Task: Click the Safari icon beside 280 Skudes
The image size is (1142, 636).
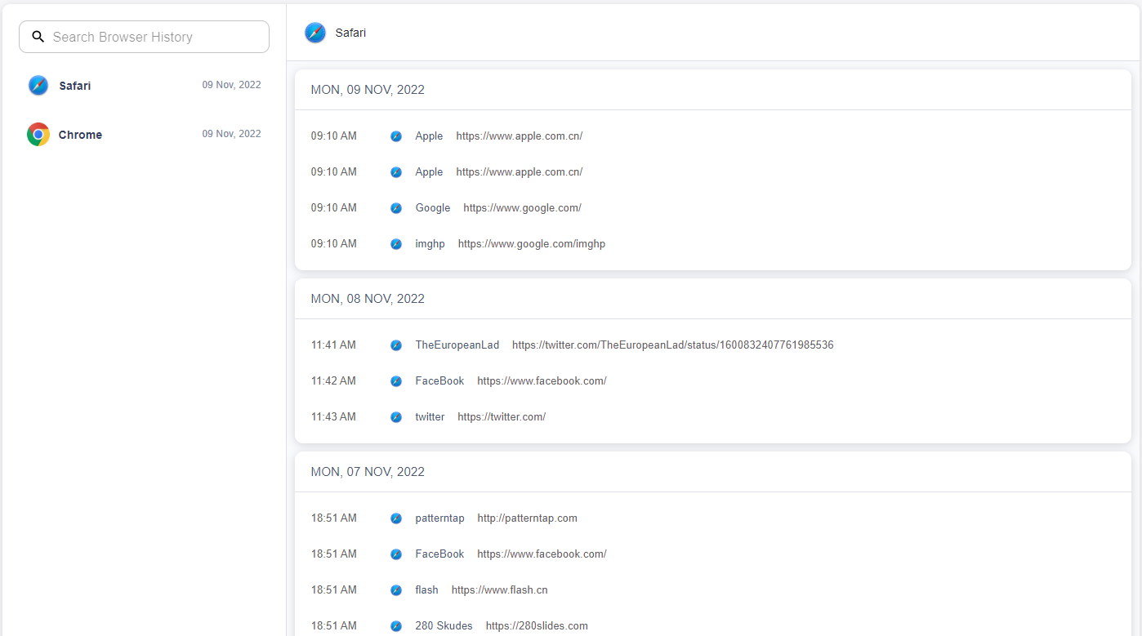Action: coord(396,625)
